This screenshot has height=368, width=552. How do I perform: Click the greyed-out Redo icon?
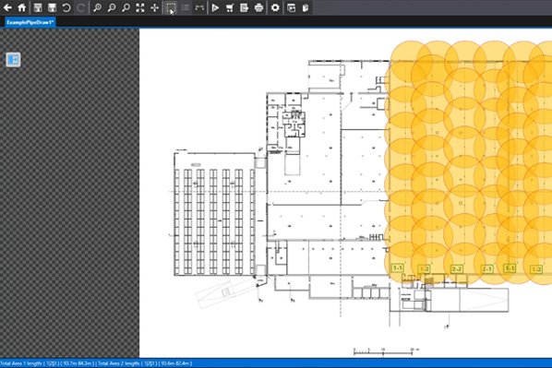[80, 7]
